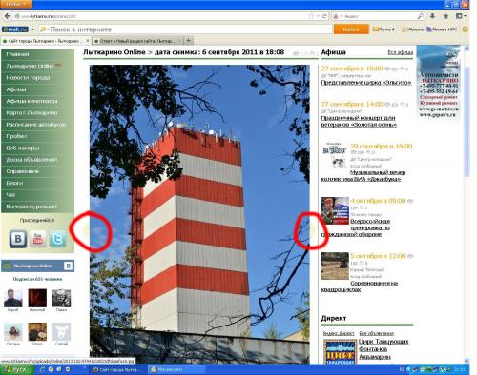Screen dimensions: 477x375
Task: Expand the dropdown next to the mail.ru logo
Action: click(x=32, y=30)
